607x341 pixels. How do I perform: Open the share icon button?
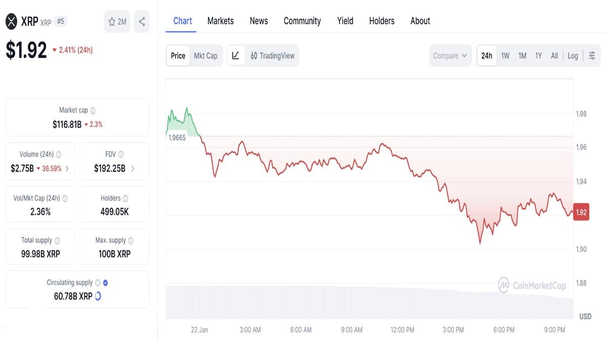pos(142,22)
